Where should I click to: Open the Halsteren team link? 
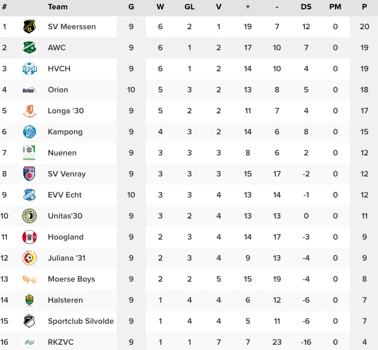[65, 300]
